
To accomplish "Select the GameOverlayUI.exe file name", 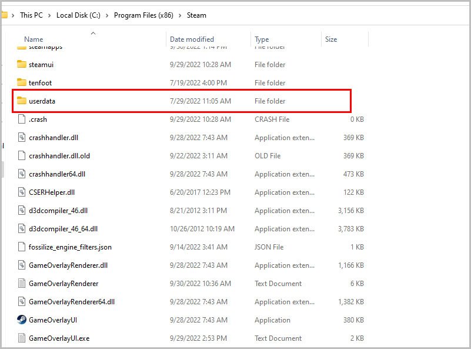I will point(59,338).
